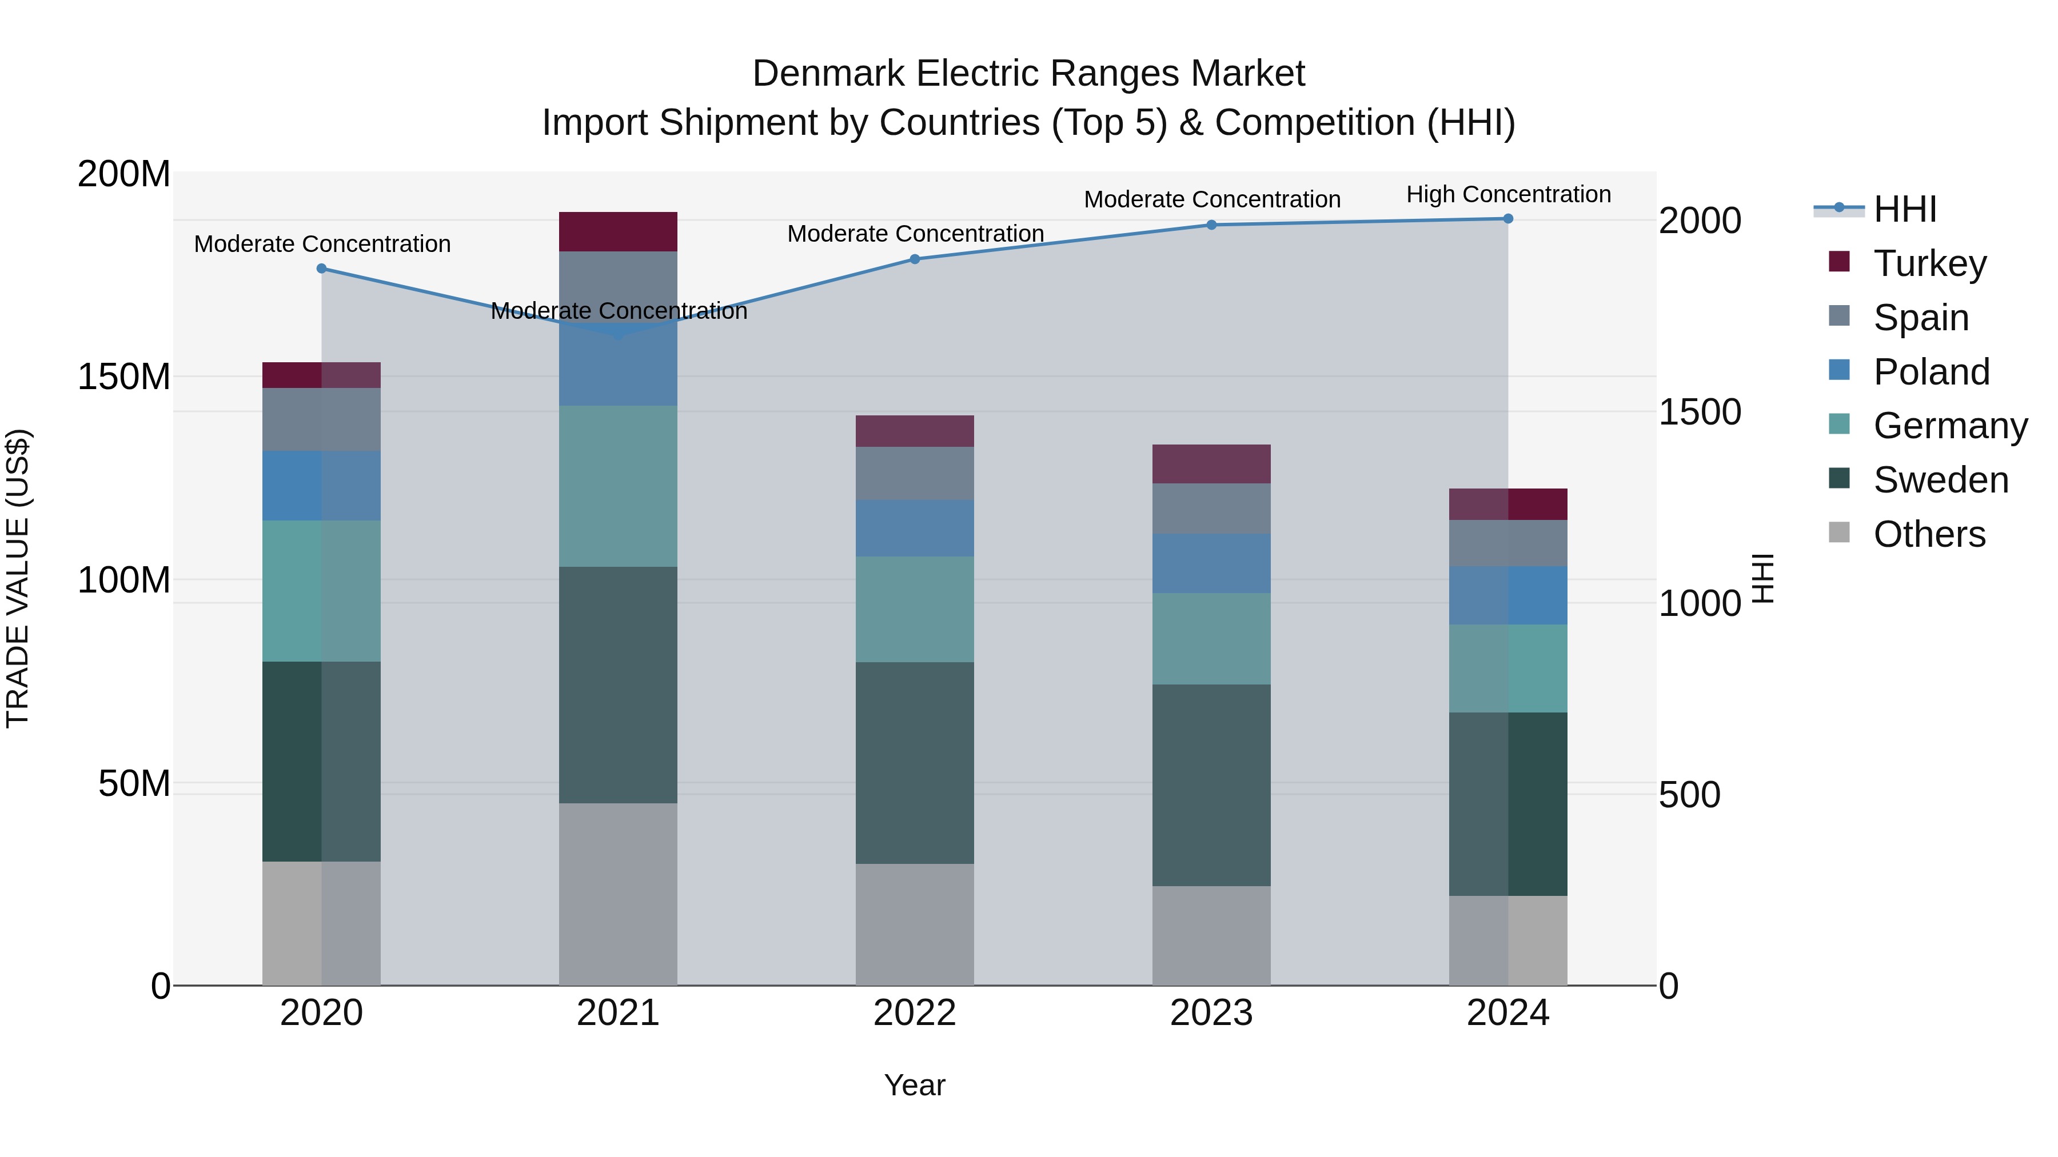2058x1157 pixels.
Task: Click the 2023 x-axis year label
Action: click(1211, 1013)
